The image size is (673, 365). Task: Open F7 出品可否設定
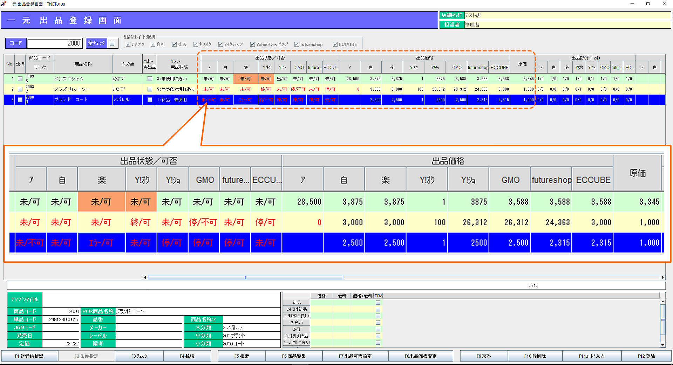355,356
